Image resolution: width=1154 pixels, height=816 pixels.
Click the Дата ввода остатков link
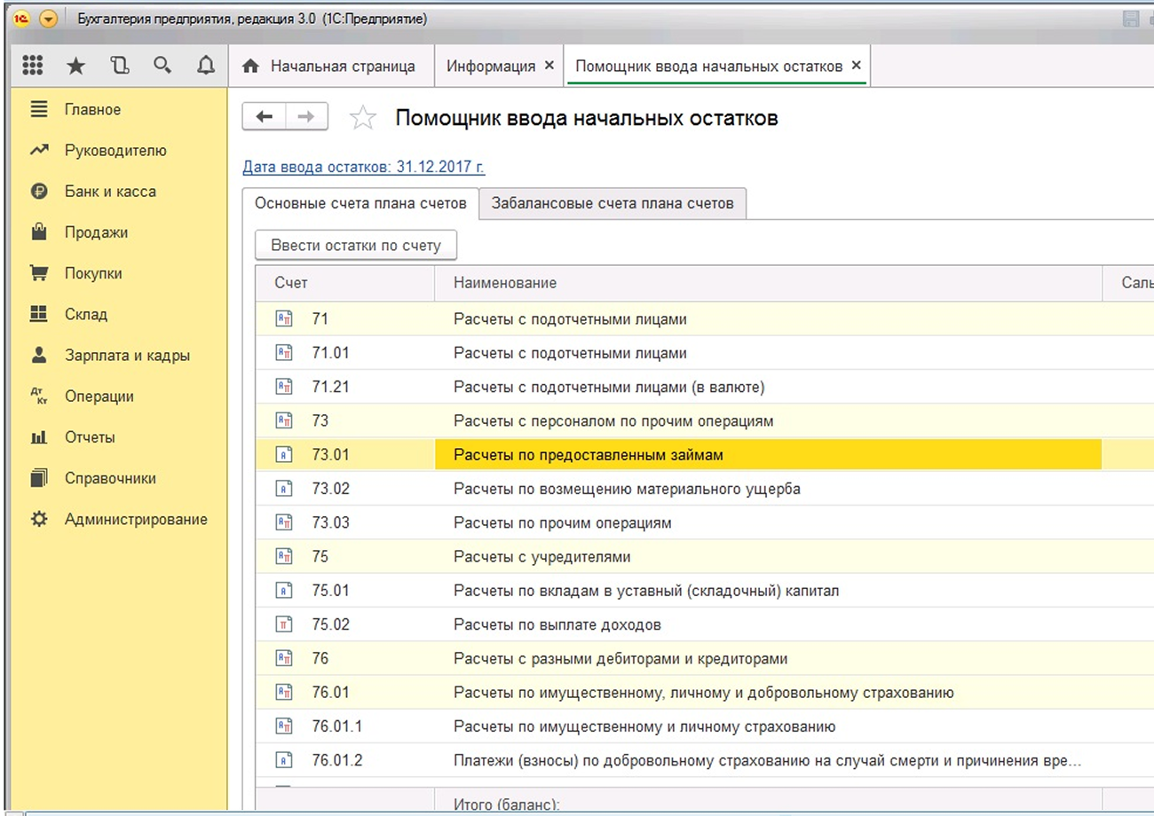coord(363,167)
